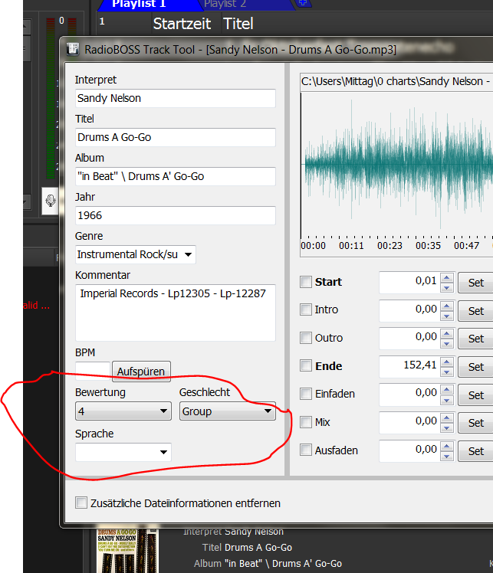Click the Jahr field showing 1966
The image size is (493, 573).
coord(175,215)
